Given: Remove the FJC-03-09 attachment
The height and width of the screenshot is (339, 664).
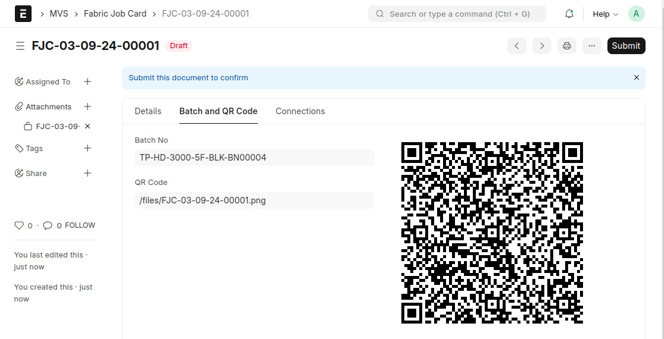Looking at the screenshot, I should click(88, 126).
